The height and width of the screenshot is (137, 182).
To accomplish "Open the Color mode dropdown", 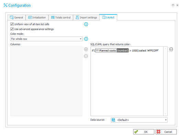I will (x=46, y=39).
